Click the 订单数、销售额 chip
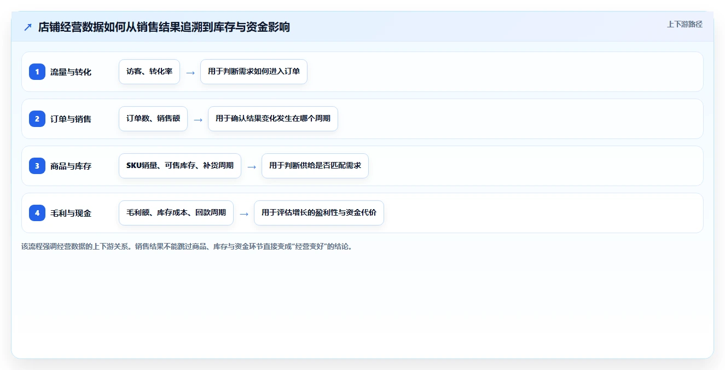Image resolution: width=725 pixels, height=370 pixels. coord(153,119)
